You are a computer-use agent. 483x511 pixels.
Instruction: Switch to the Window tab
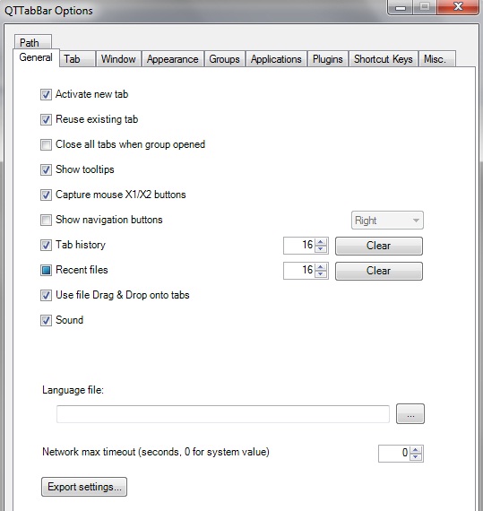click(118, 59)
